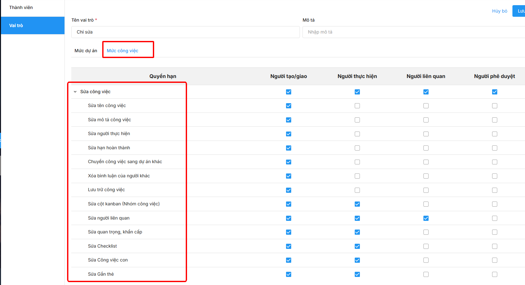Enable Sửa hạn hoàn thành for Người liên quan
The image size is (525, 285).
(x=426, y=148)
